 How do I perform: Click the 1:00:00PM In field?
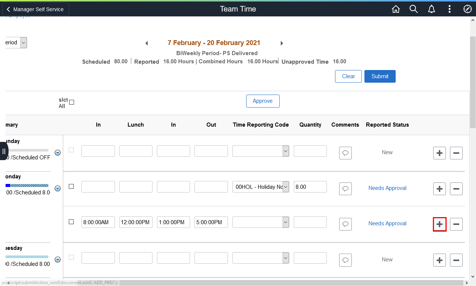click(173, 222)
